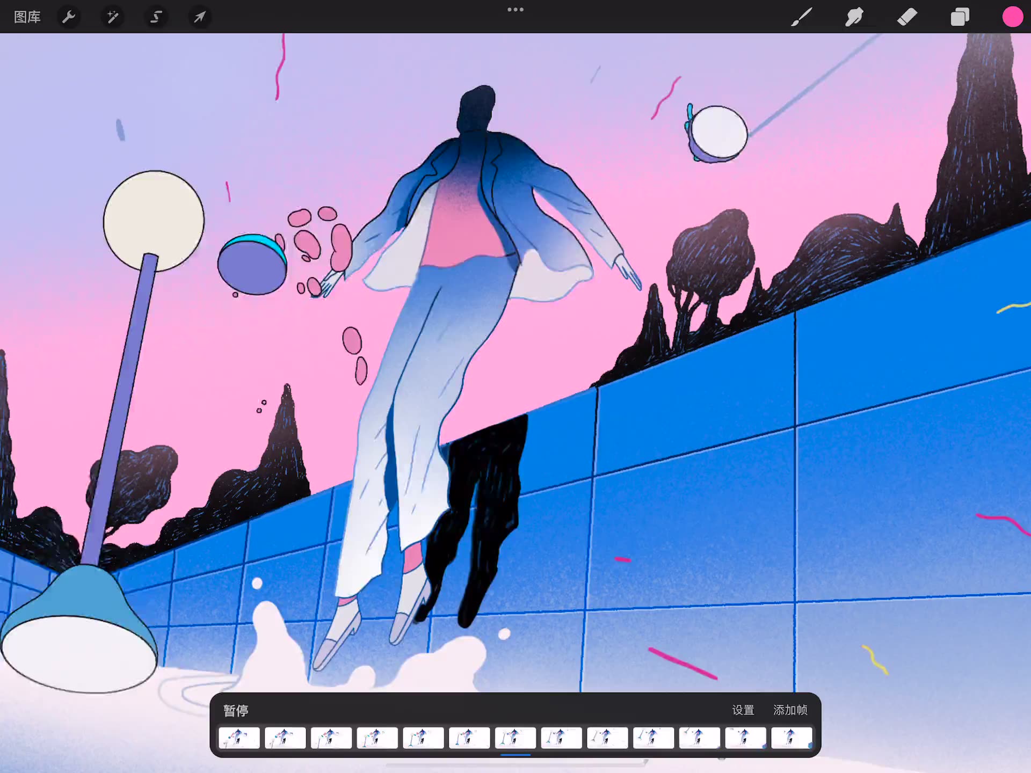Select the Brush tool
Image resolution: width=1031 pixels, height=773 pixels.
(801, 17)
